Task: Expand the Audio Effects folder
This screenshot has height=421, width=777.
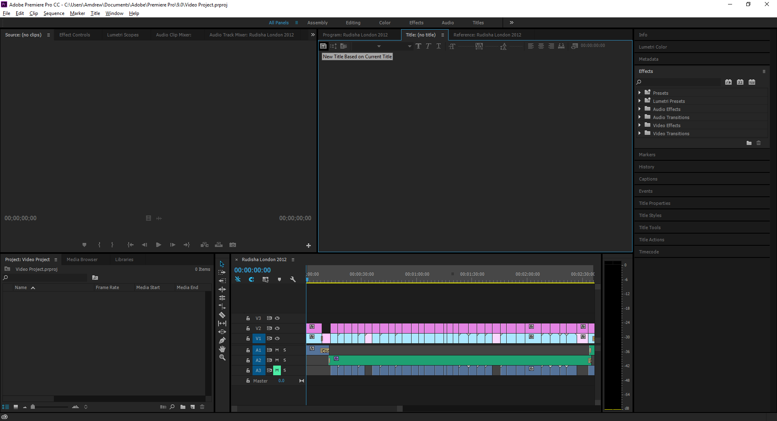Action: [640, 109]
